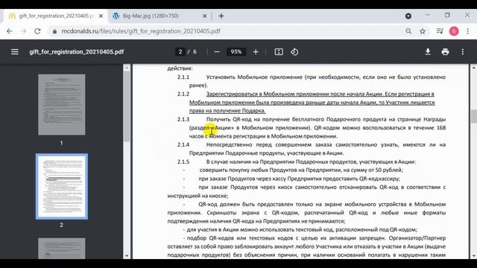The image size is (477, 268).
Task: Click clause number 2.1.3
Action: pos(183,119)
